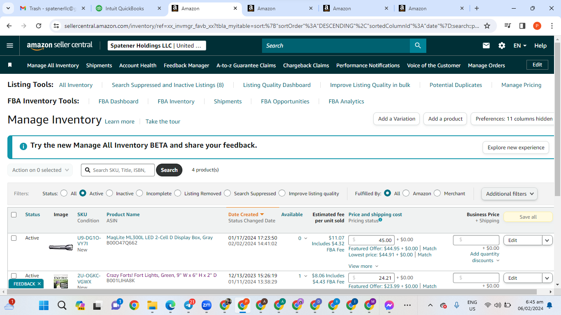
Task: Reload the page
Action: click(39, 26)
